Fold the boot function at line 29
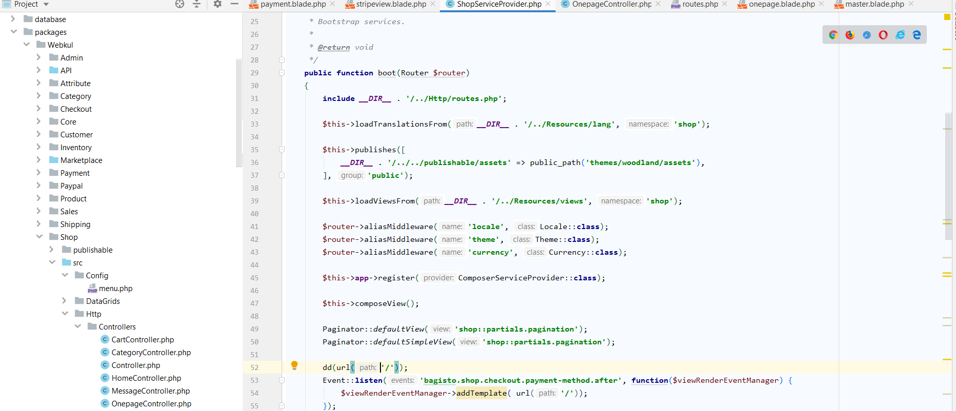The height and width of the screenshot is (411, 956). point(282,73)
